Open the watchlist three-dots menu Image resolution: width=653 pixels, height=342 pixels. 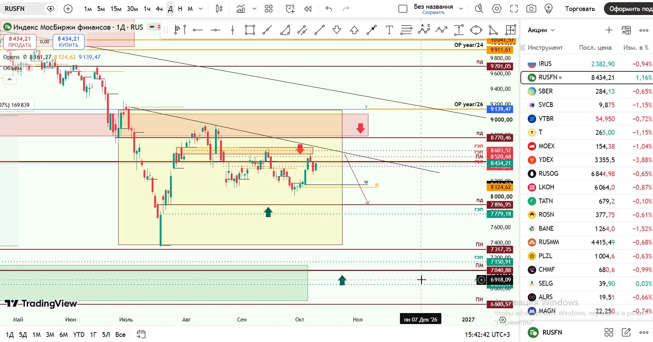(x=644, y=30)
